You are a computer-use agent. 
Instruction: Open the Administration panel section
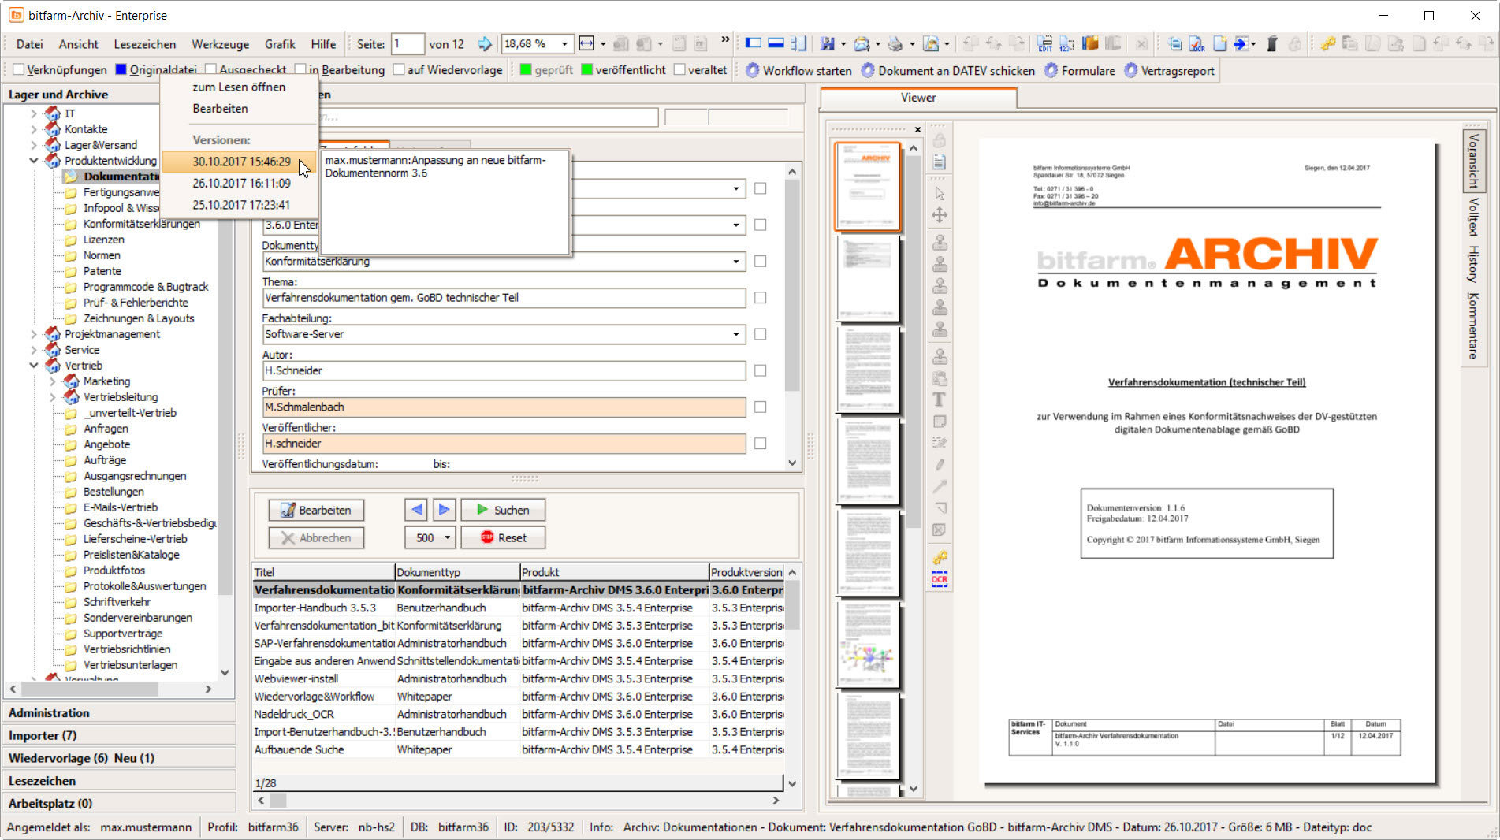[x=119, y=712]
